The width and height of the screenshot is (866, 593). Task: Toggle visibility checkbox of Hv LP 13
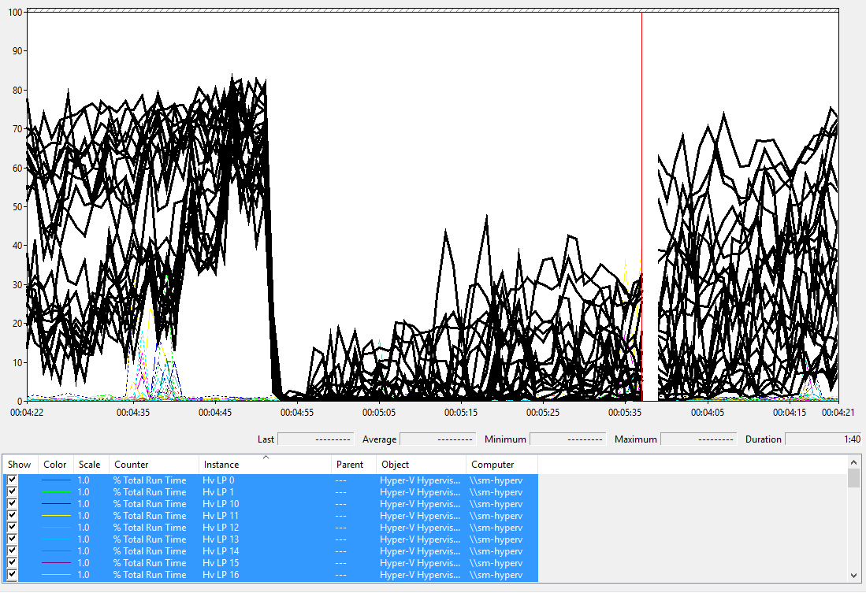(x=12, y=539)
